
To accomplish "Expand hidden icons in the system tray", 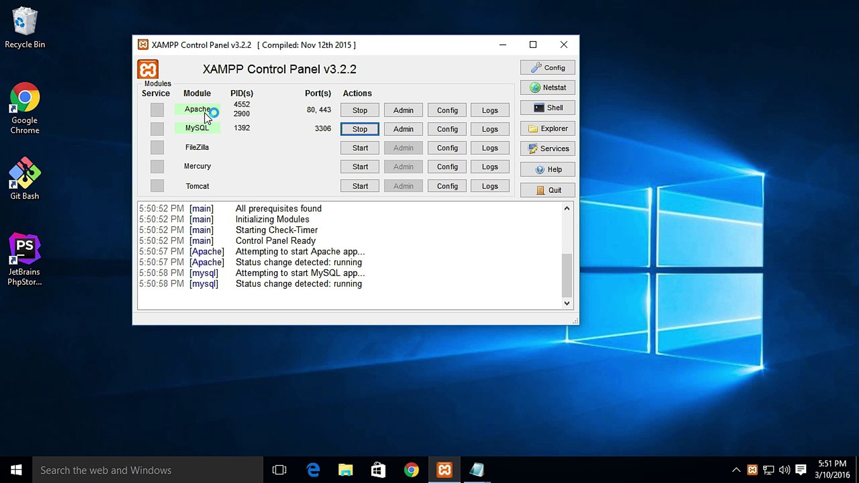I will point(736,470).
